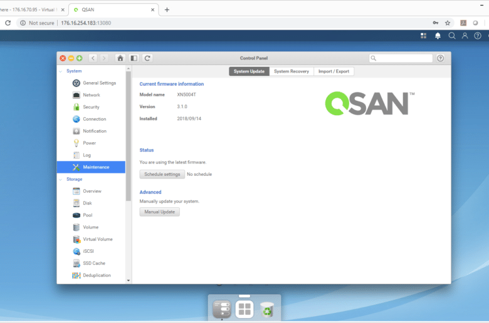Bookmark the page with the star icon
Viewport: 489px width, 323px height.
tap(448, 23)
